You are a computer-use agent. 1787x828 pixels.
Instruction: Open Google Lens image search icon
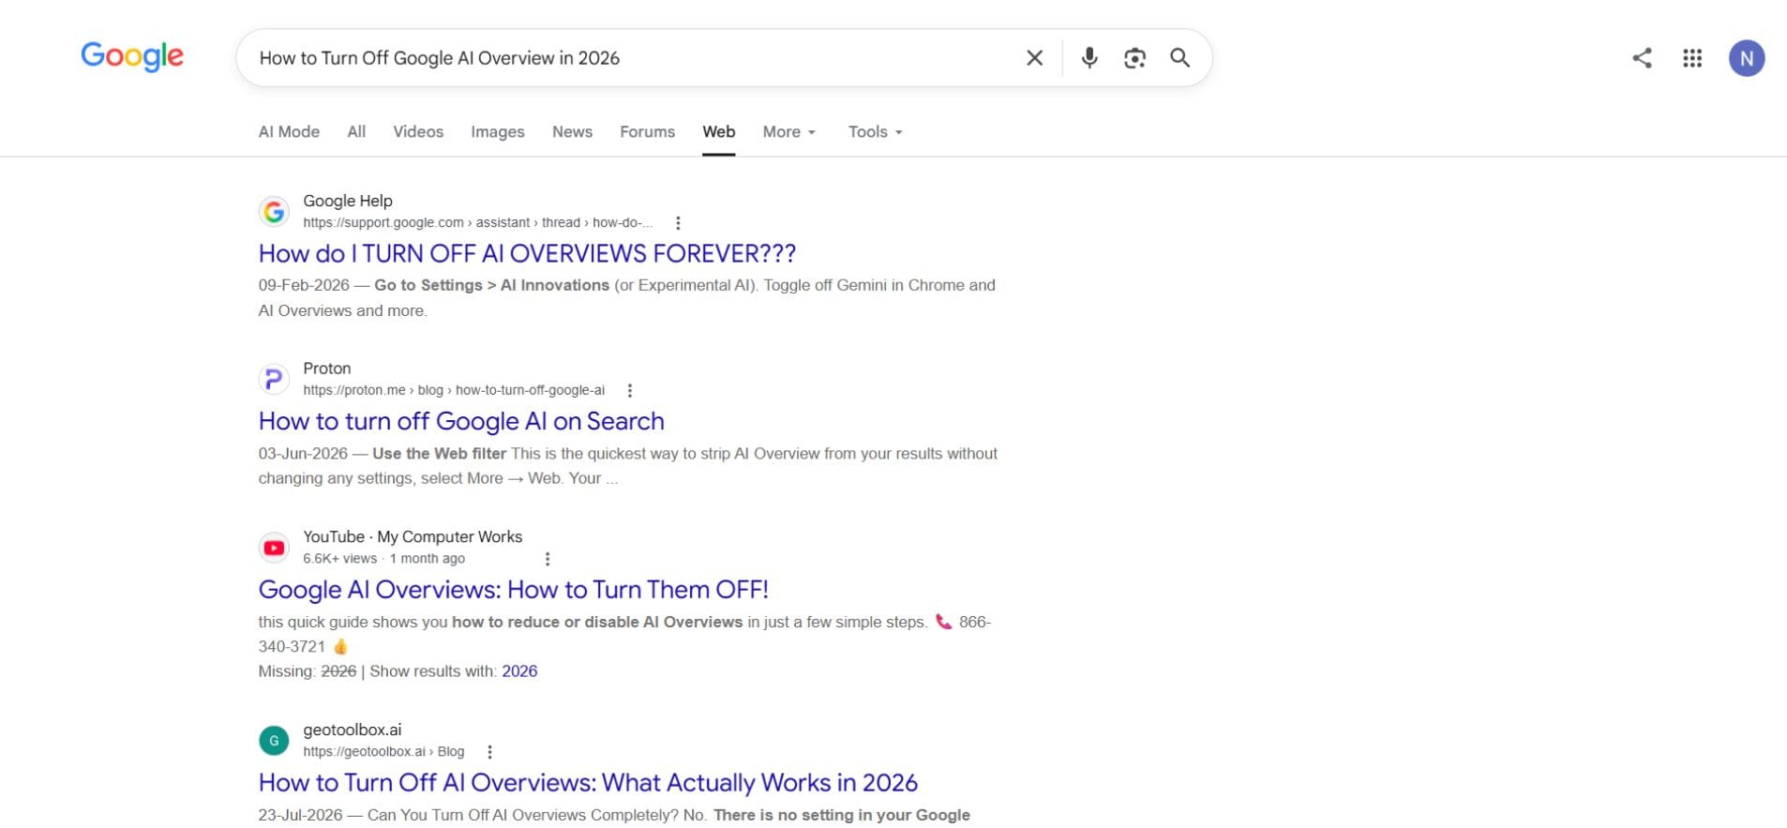point(1134,58)
